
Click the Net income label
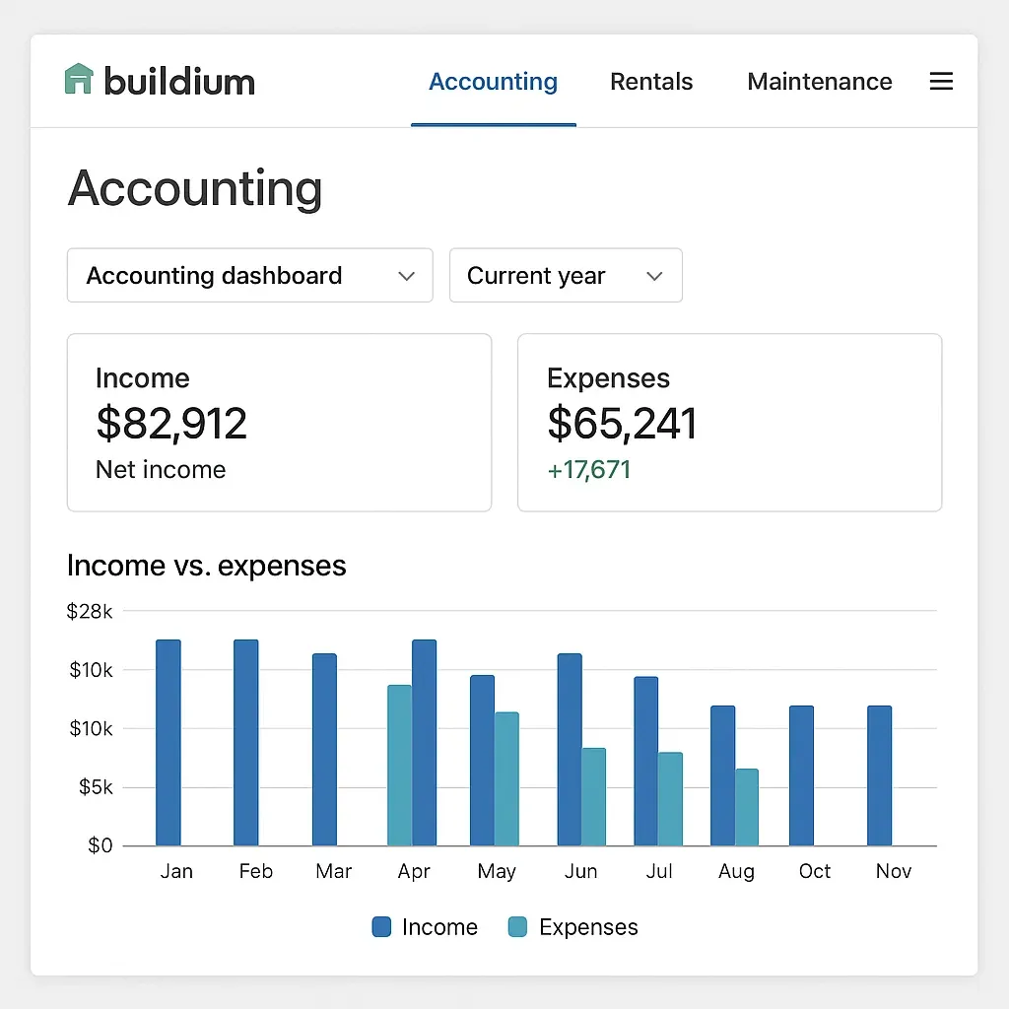(x=161, y=470)
